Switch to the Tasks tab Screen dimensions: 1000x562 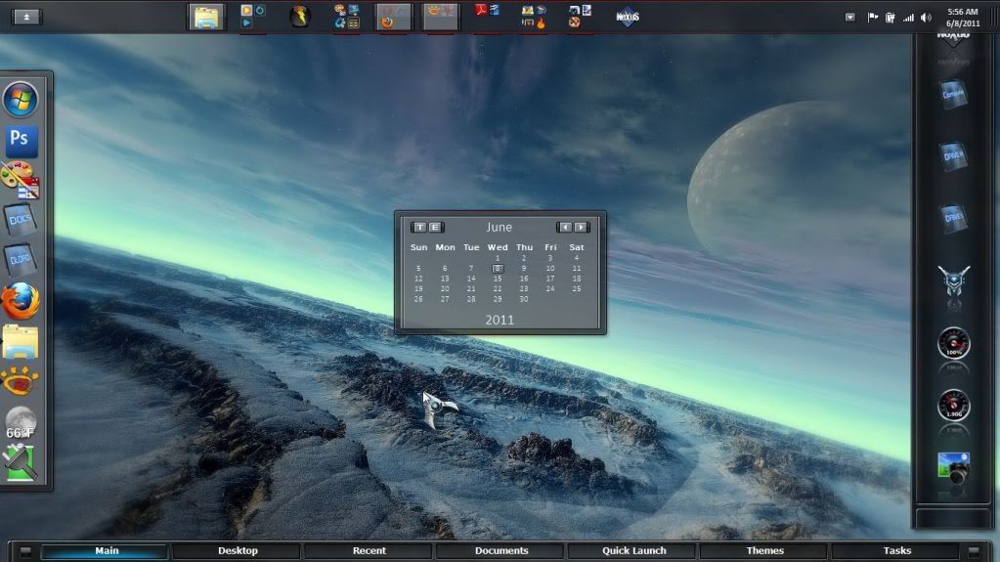896,551
